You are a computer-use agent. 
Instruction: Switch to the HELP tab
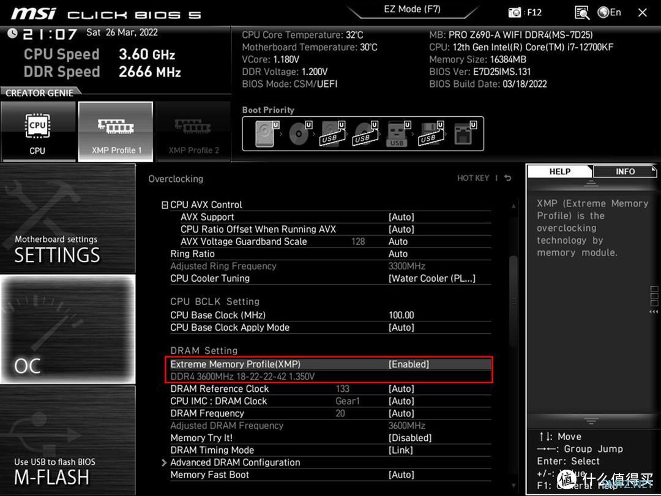click(560, 171)
